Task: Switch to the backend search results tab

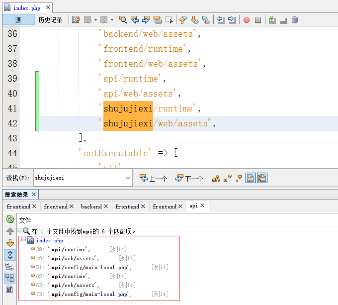Action: point(91,206)
